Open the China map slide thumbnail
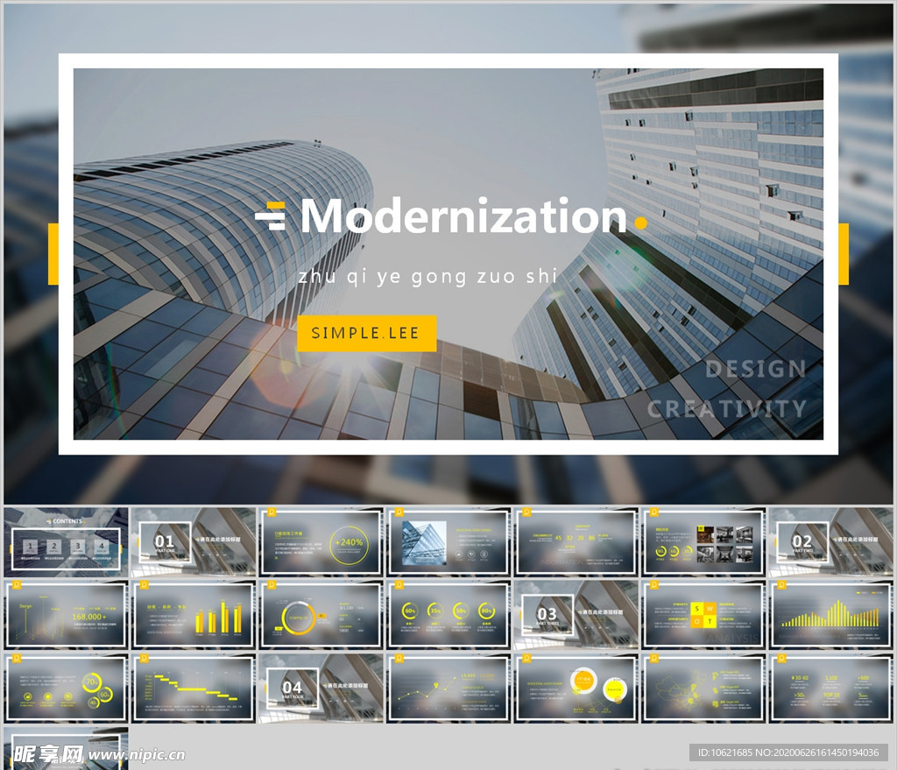Viewport: 897px width, 770px height. click(703, 689)
